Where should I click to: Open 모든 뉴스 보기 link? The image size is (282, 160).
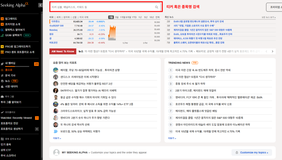point(269,17)
